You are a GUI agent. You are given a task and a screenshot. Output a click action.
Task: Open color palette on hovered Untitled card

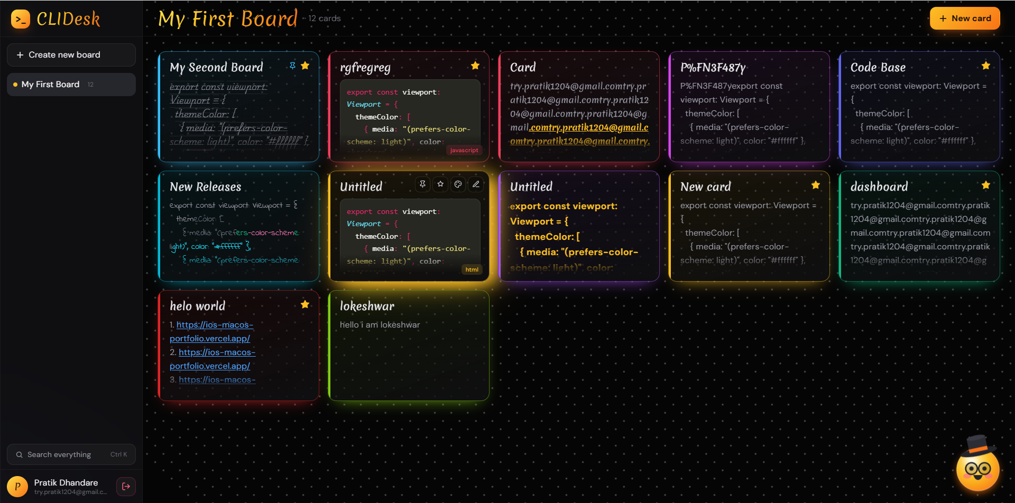[x=458, y=184]
